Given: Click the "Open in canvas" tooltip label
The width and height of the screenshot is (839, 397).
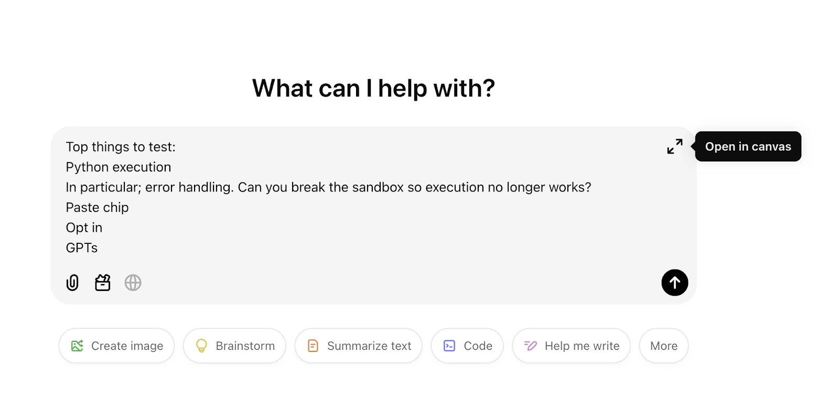Looking at the screenshot, I should pos(748,146).
